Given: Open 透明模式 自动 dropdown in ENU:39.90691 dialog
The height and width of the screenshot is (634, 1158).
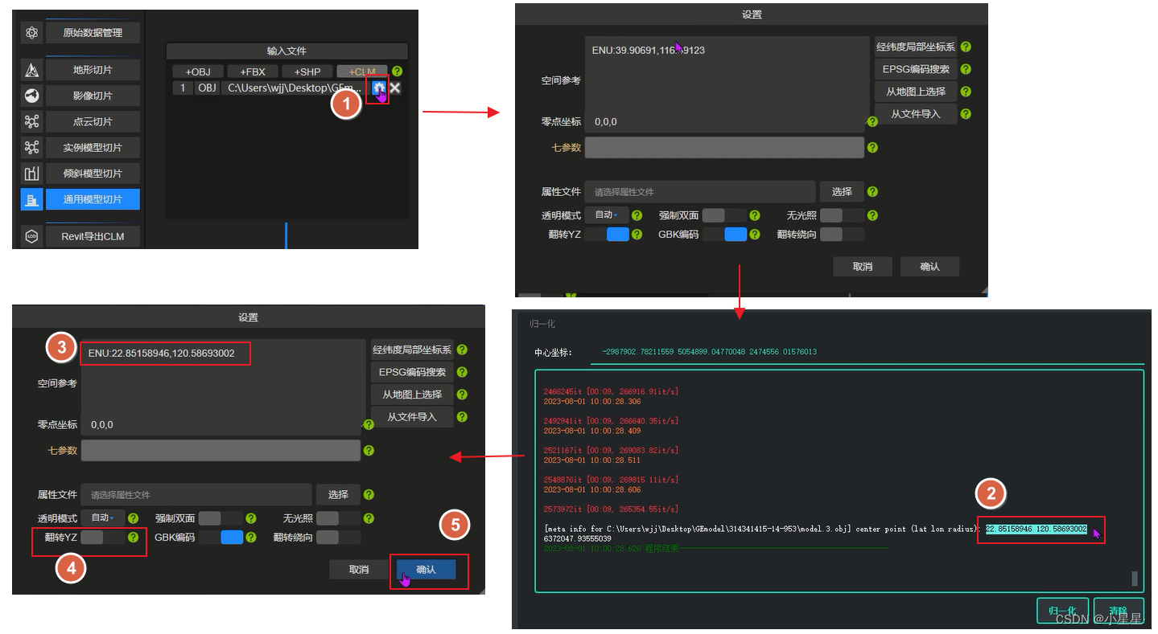Looking at the screenshot, I should tap(607, 215).
